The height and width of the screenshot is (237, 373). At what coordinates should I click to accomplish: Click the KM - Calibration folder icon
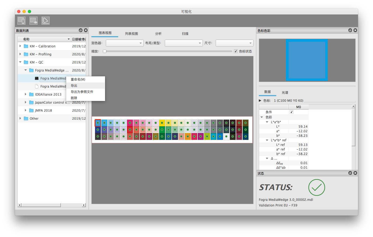click(x=26, y=46)
